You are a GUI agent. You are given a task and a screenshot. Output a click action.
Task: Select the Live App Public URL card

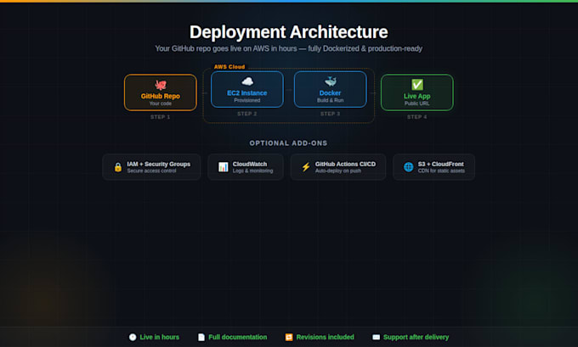click(416, 92)
